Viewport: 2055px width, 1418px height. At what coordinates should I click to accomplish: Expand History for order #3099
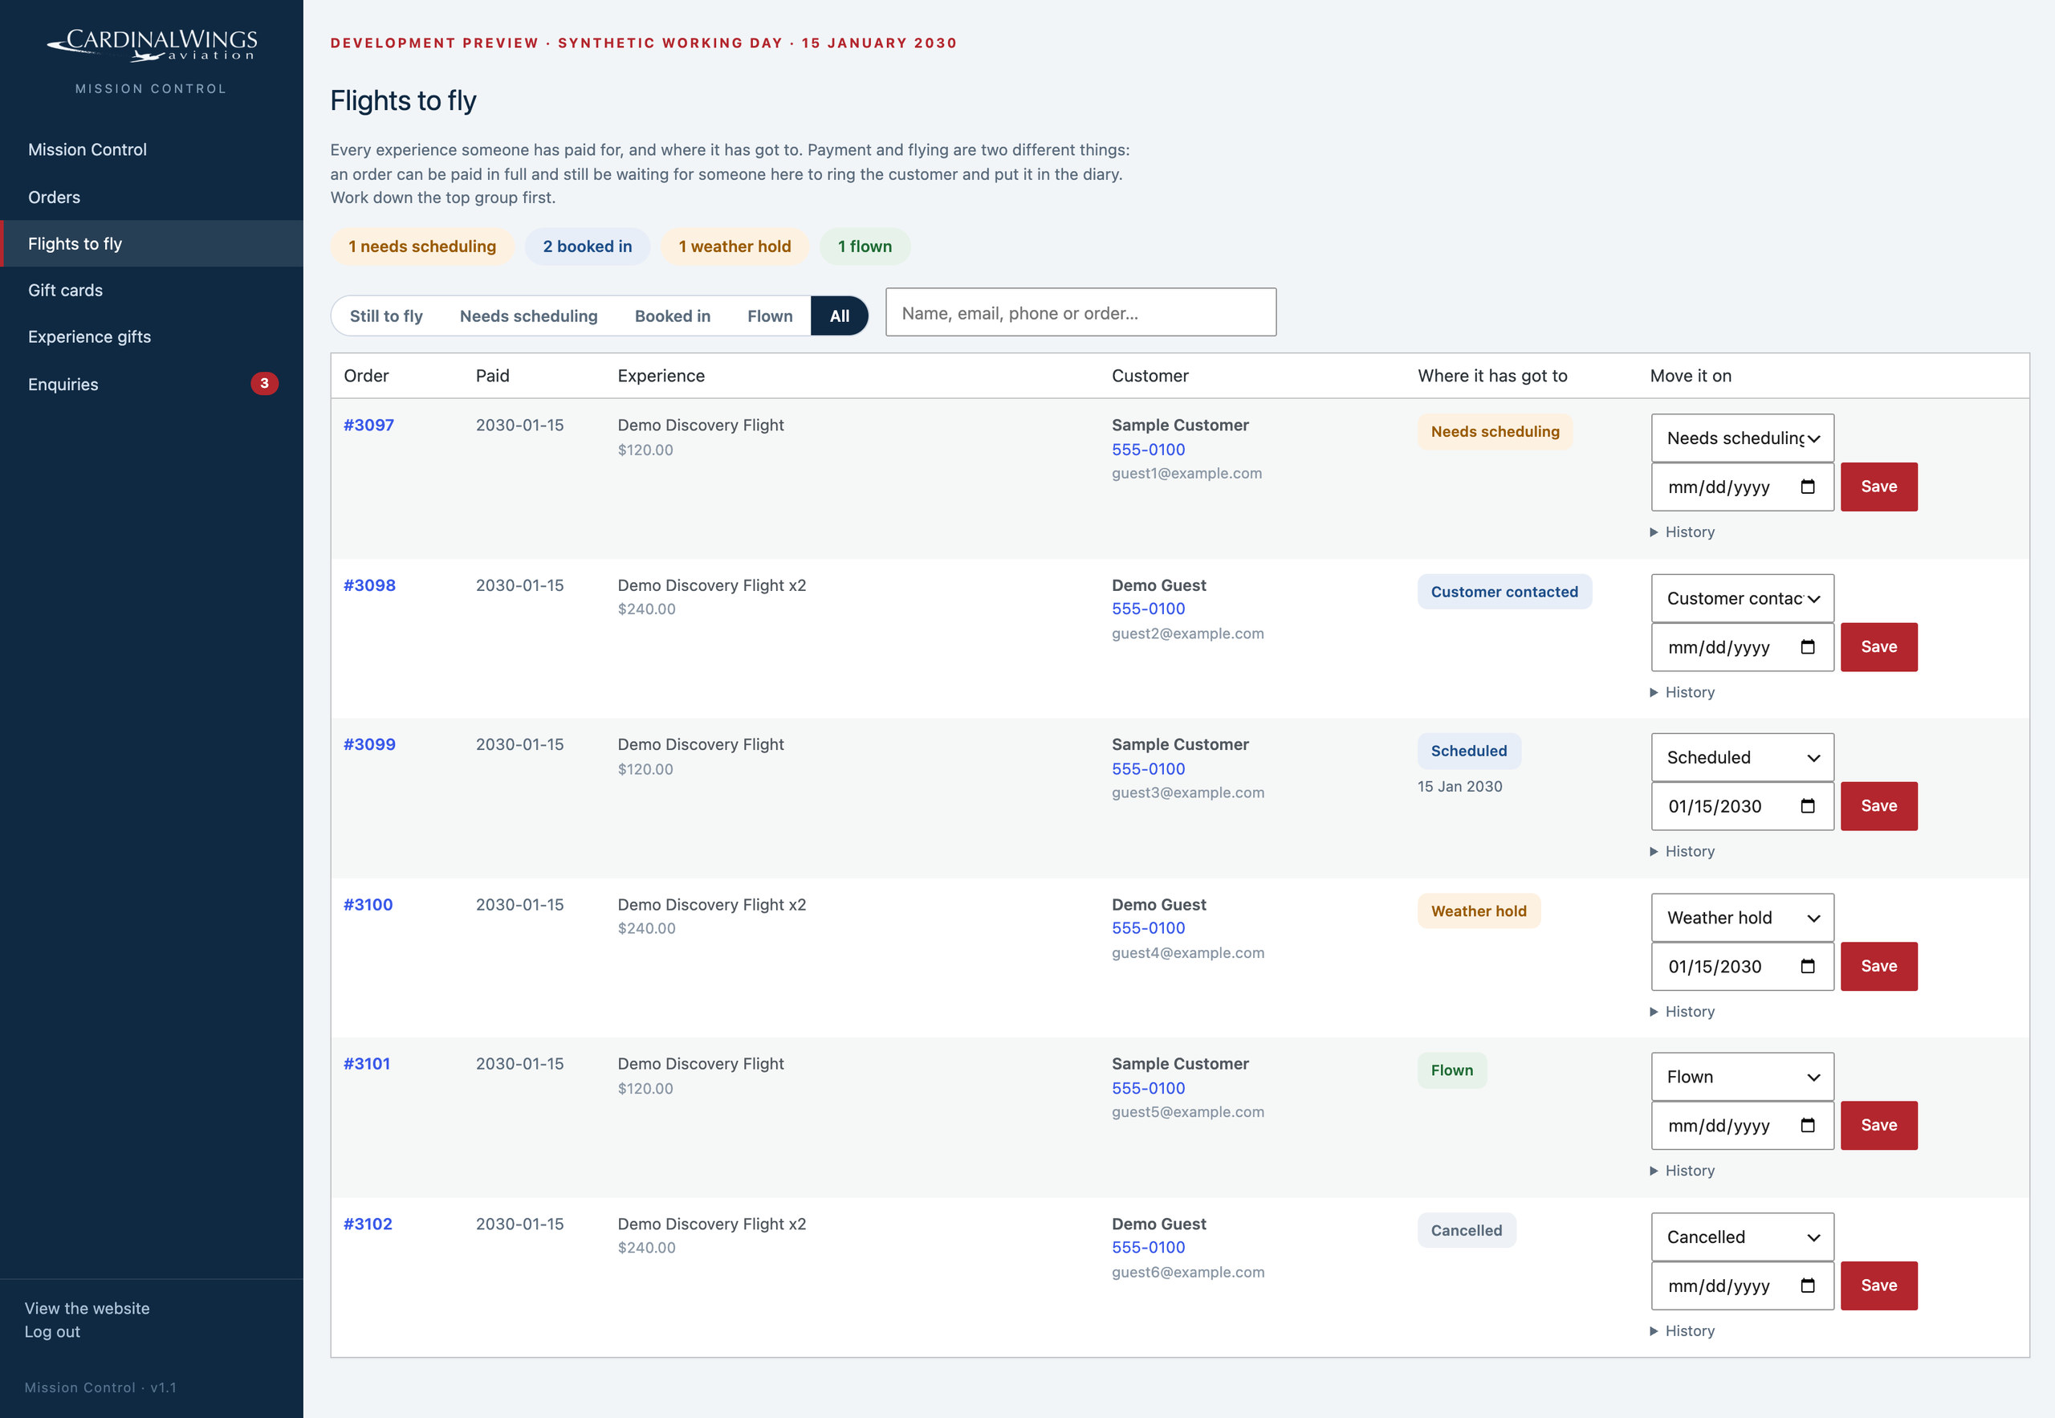tap(1682, 851)
